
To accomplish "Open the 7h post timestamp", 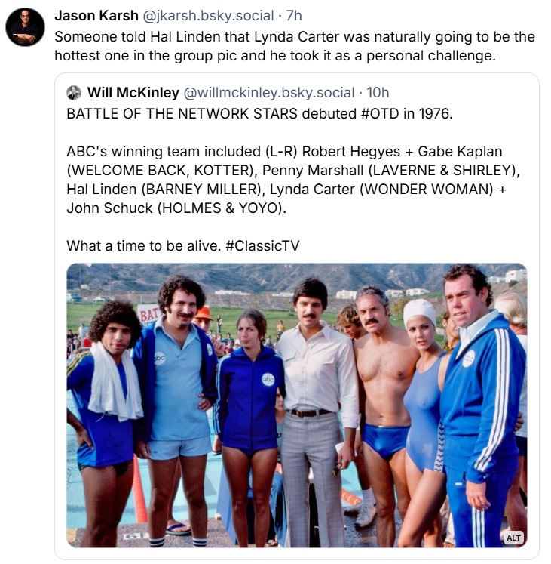I will 294,15.
